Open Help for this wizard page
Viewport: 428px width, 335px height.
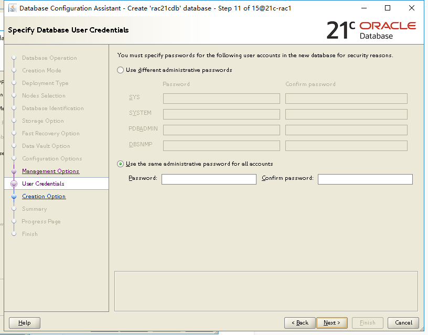(x=25, y=323)
